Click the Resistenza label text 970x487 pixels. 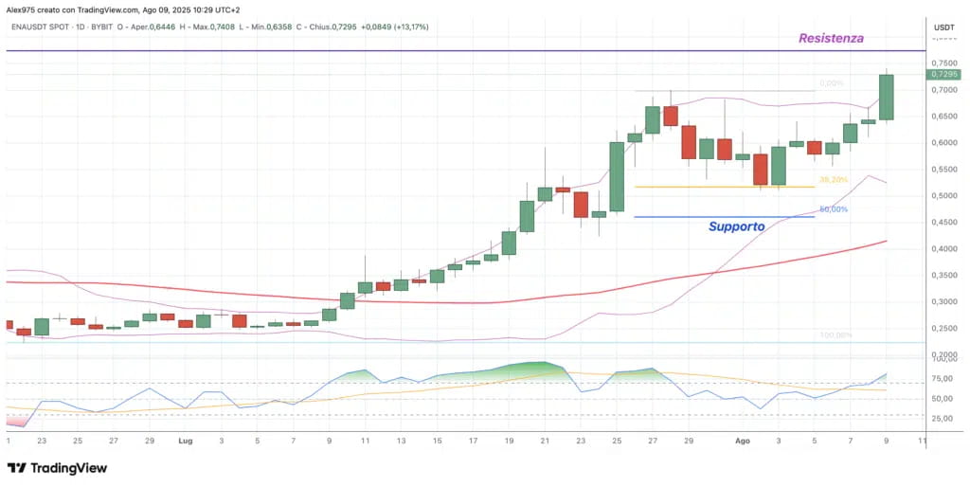pos(831,38)
